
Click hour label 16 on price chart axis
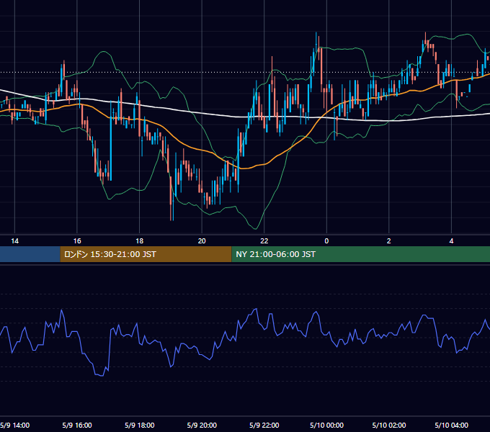coord(77,241)
